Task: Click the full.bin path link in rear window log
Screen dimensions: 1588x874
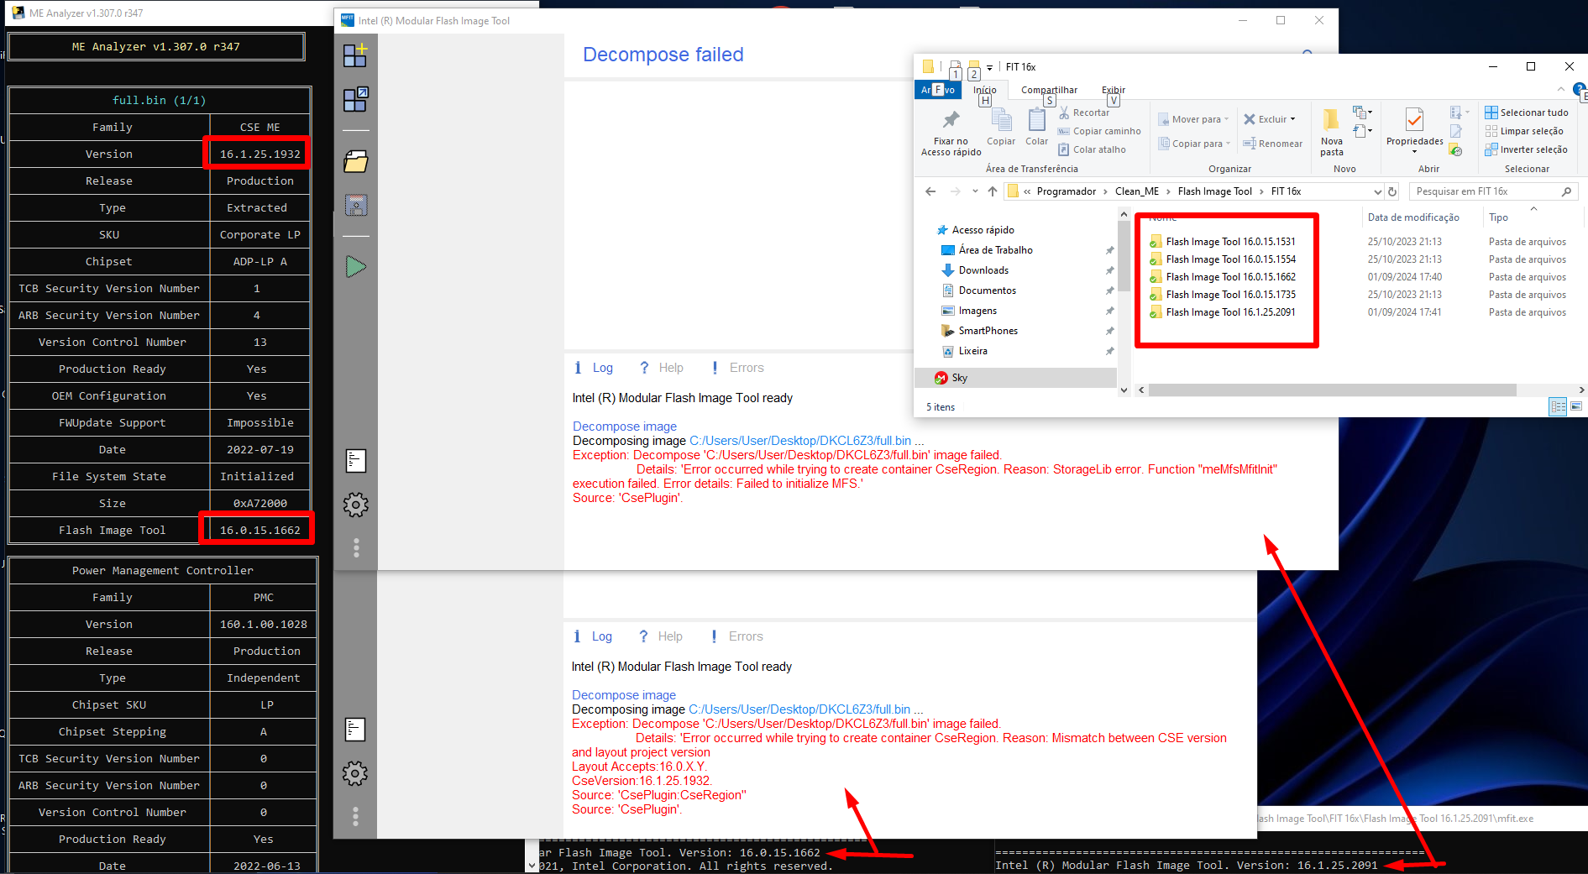Action: coord(799,709)
